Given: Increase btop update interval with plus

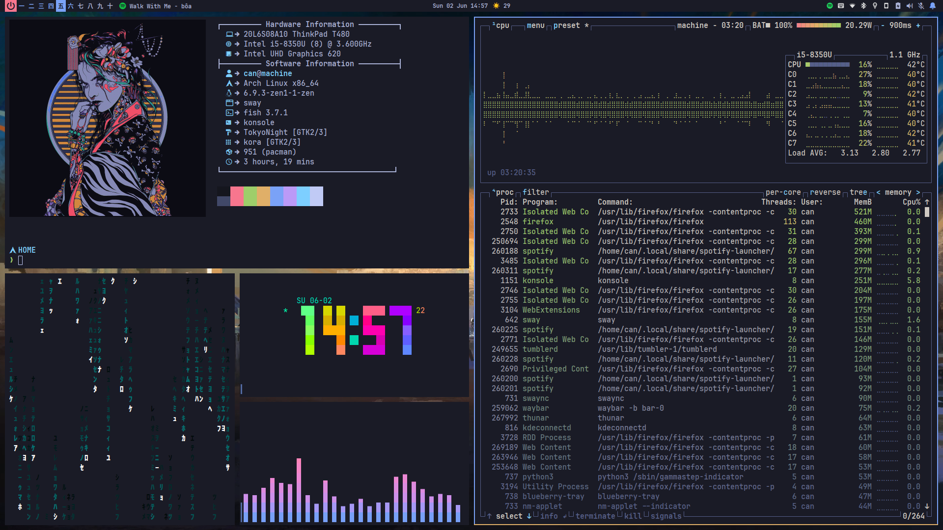Looking at the screenshot, I should (x=918, y=26).
